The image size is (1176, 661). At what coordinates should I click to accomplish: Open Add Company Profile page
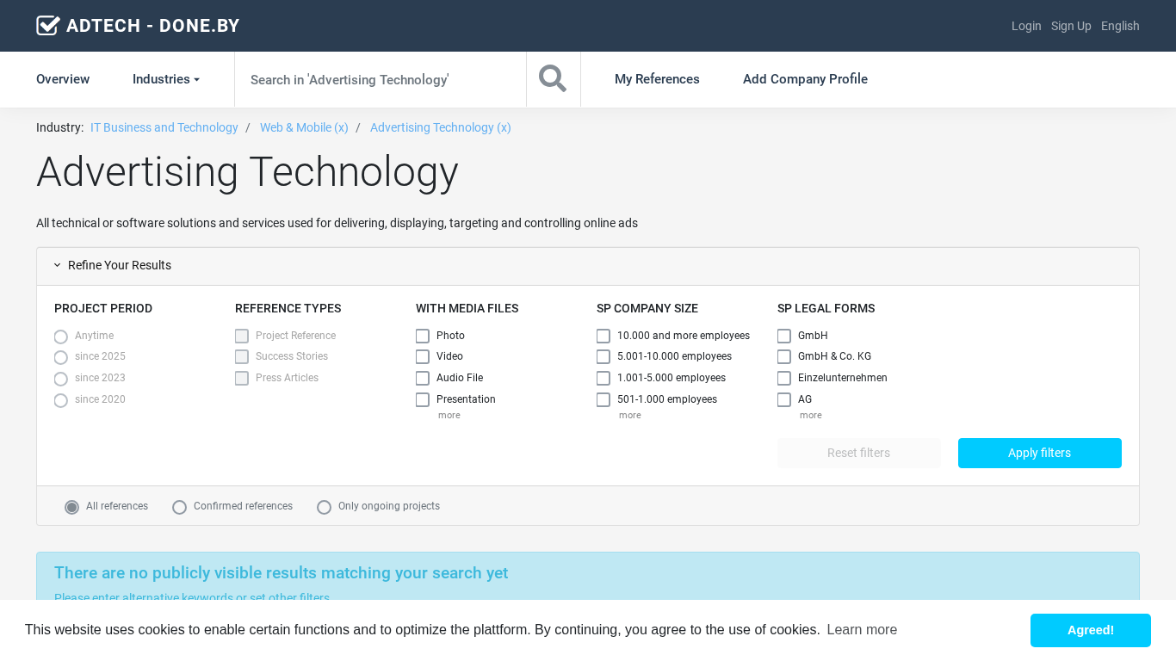[x=805, y=79]
